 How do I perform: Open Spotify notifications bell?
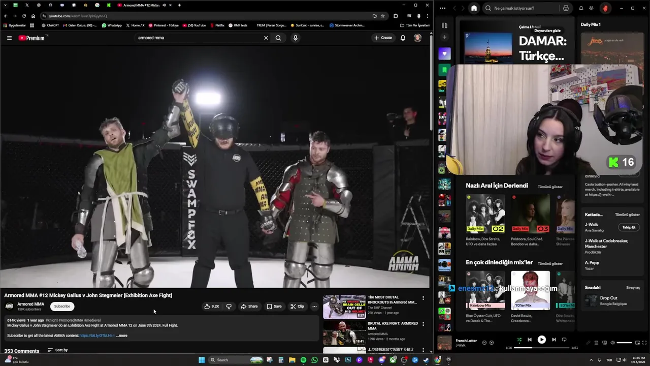pyautogui.click(x=581, y=8)
